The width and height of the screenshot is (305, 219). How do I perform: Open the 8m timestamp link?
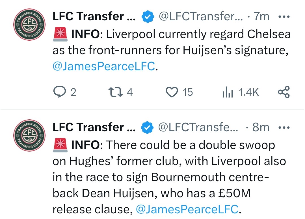tap(261, 127)
